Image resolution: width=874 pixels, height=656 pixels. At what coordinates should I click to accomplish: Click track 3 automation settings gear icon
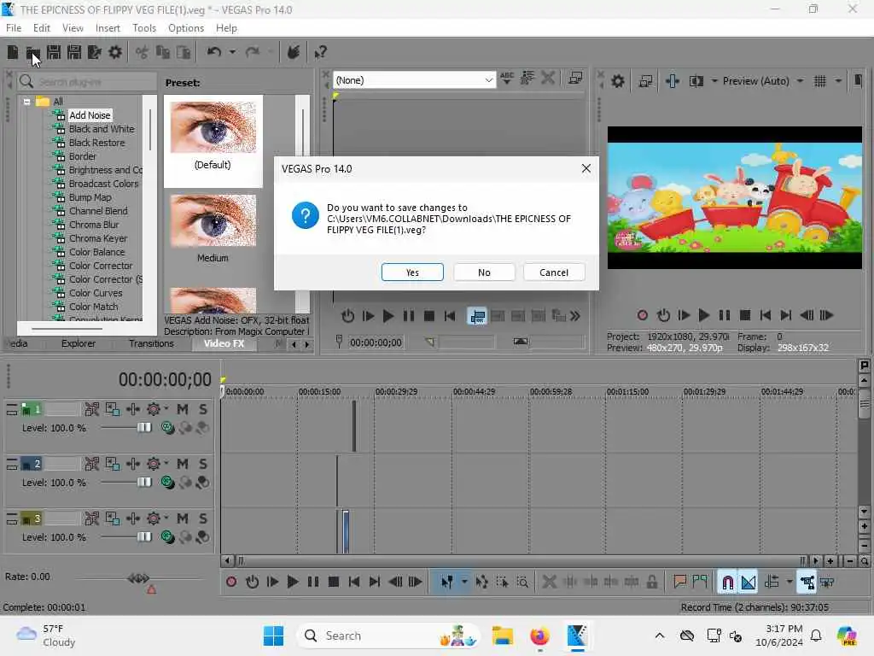pyautogui.click(x=154, y=518)
